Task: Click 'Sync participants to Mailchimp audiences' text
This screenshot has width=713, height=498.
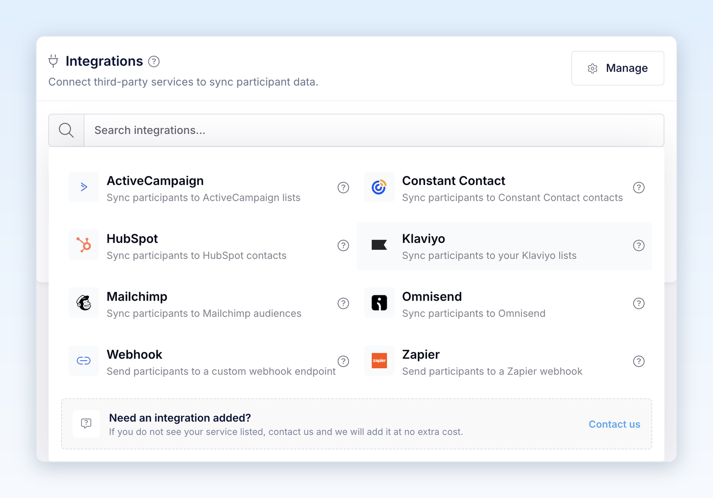Action: point(204,314)
